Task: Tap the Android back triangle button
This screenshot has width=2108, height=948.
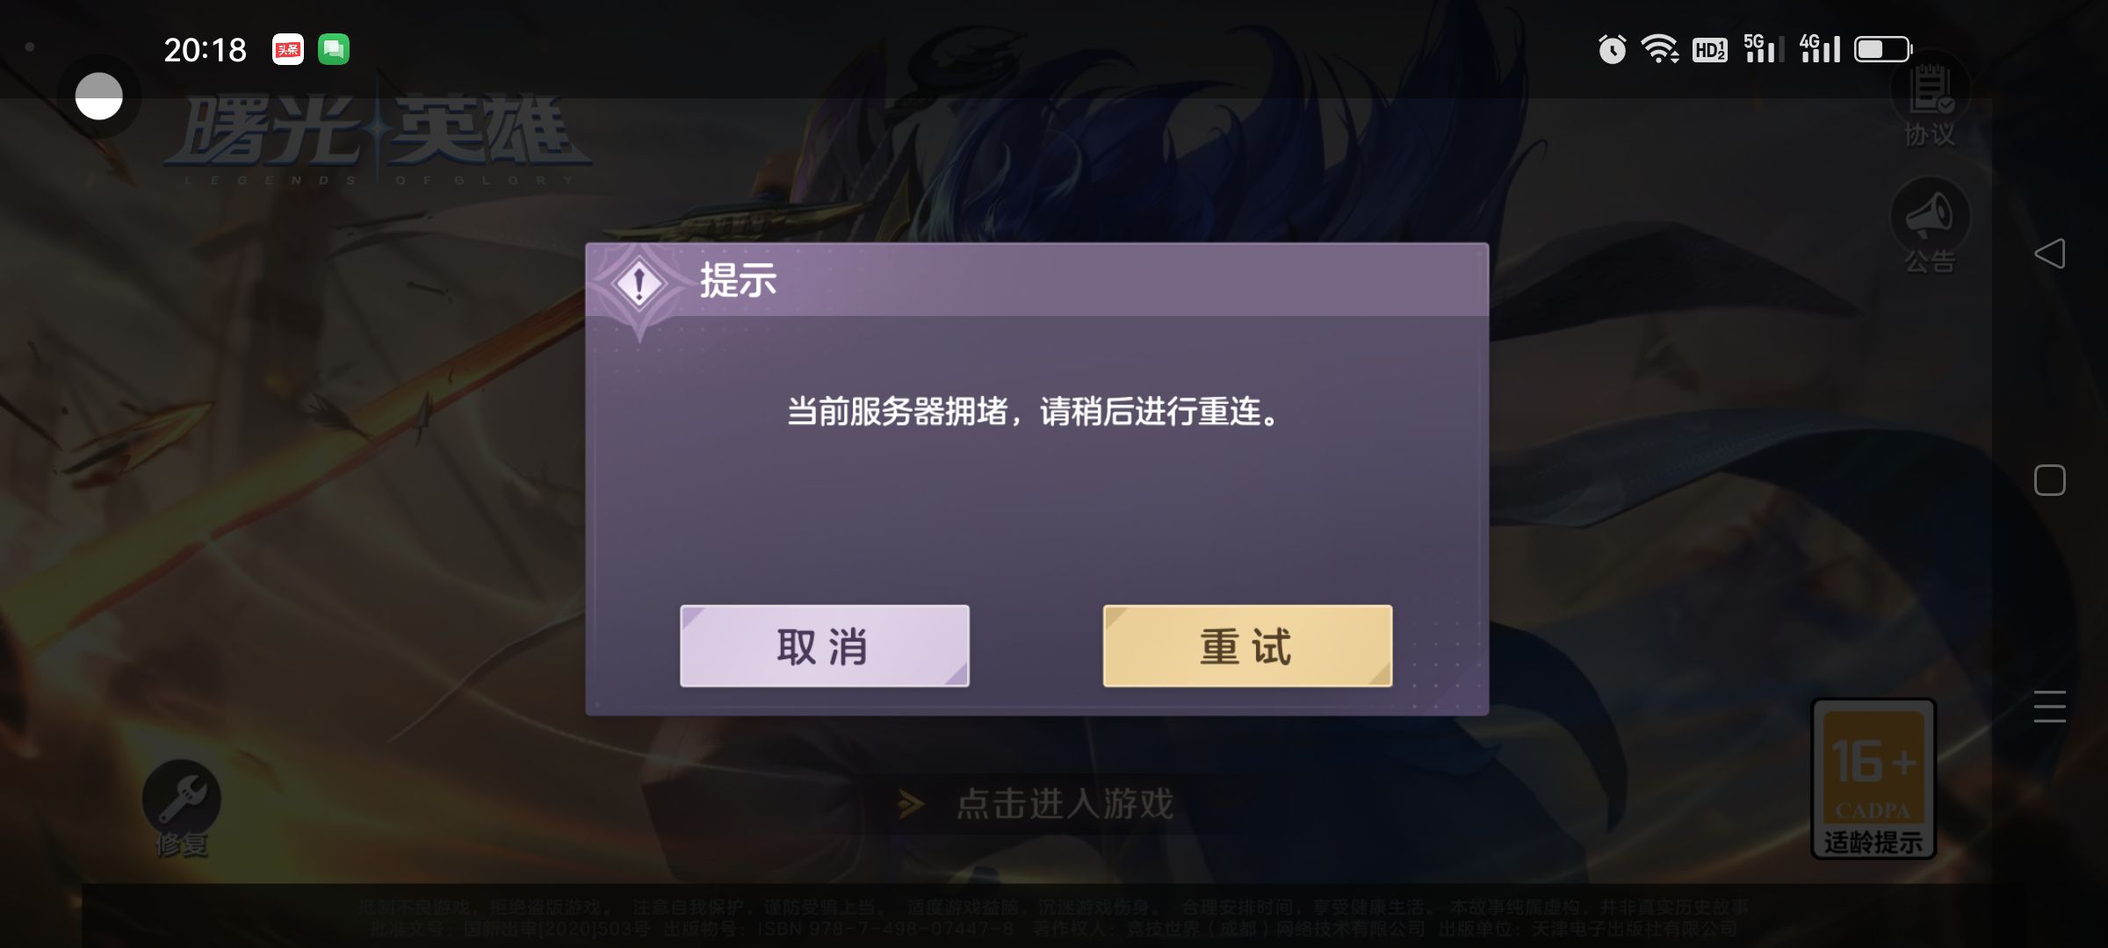Action: pos(2049,254)
